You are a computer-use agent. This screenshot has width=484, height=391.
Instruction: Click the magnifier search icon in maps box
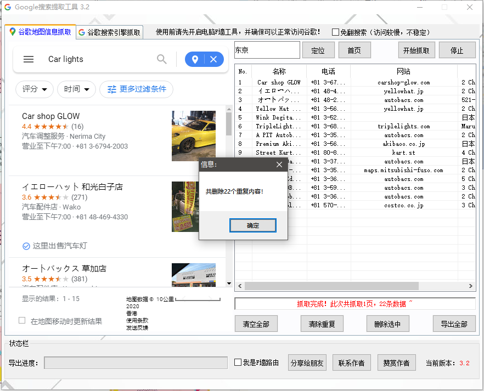162,59
